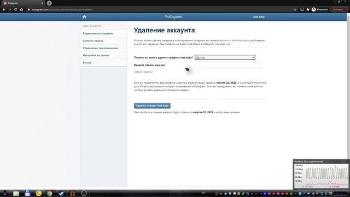Screen dimensions: 350x197
Task: Click the page vertical scrollbar
Action: click(348, 101)
